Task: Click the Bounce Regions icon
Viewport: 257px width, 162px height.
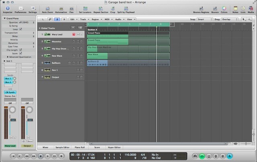Action: point(201,8)
